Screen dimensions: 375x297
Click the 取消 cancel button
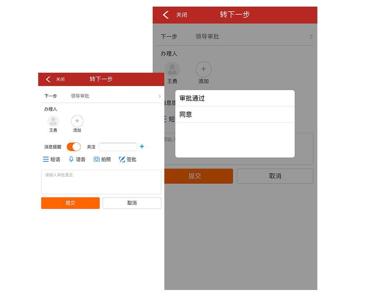[x=132, y=203]
